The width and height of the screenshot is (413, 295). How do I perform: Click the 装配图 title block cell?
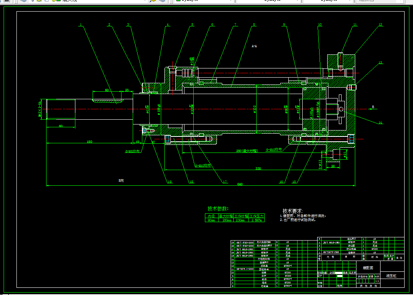point(368,268)
